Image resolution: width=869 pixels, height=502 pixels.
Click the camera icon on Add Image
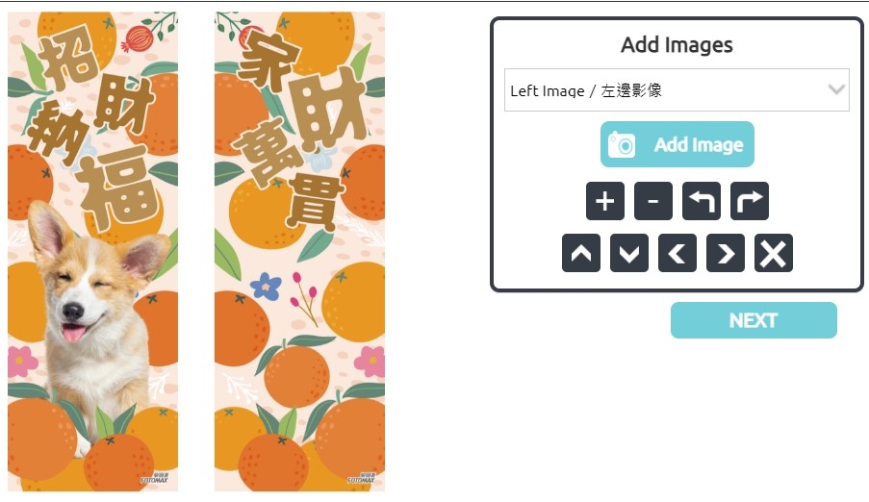point(622,145)
